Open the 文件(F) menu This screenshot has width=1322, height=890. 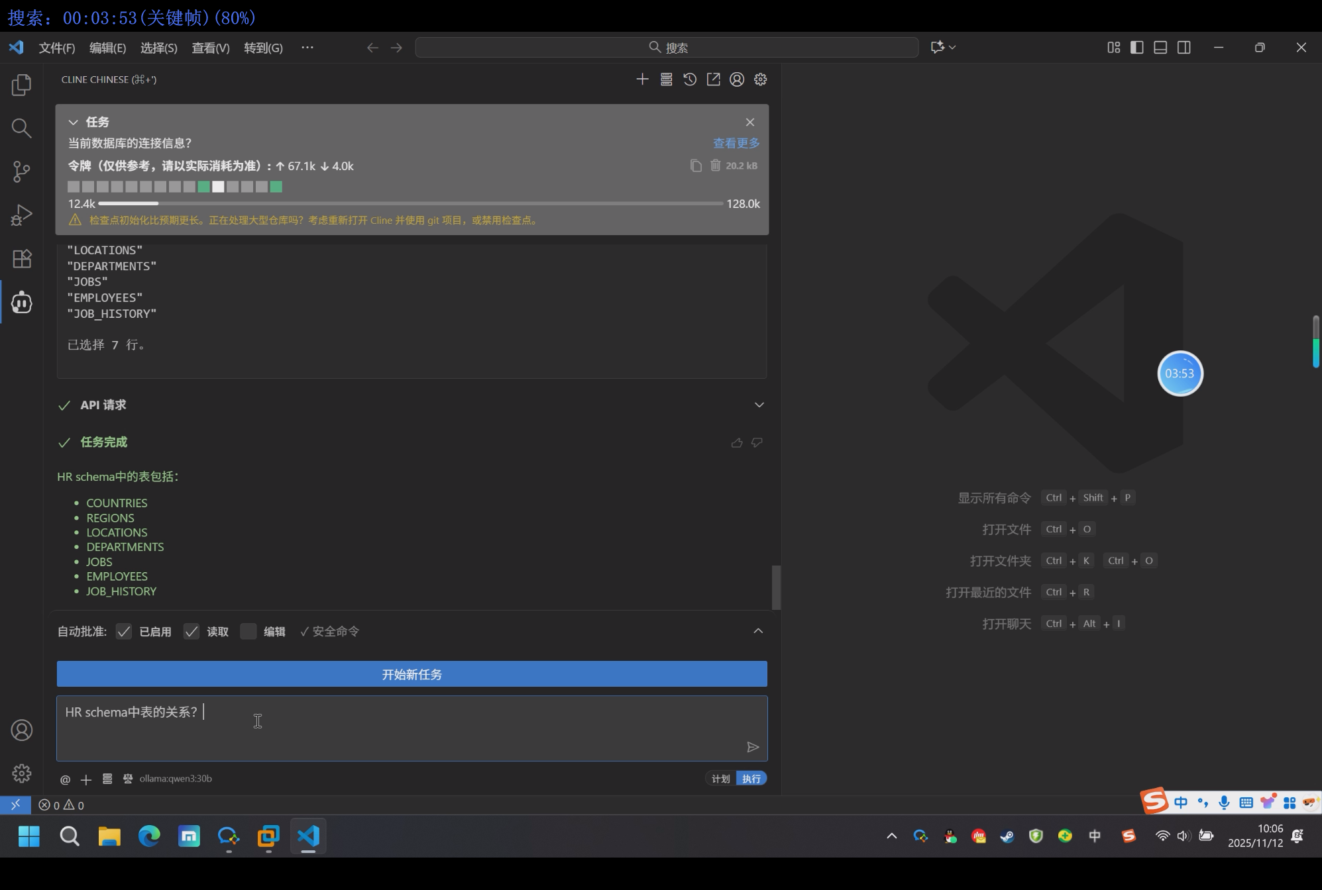(56, 48)
